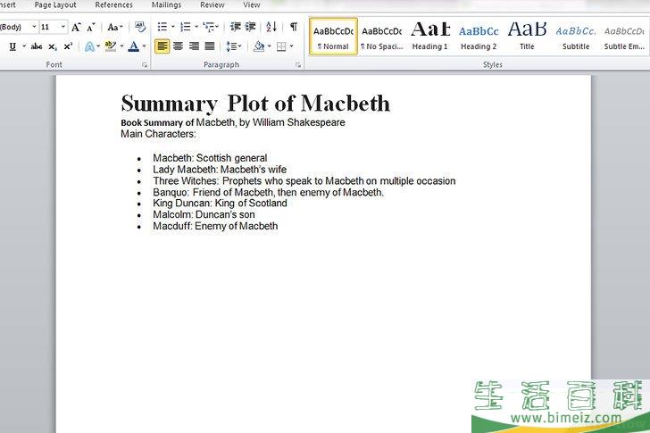Expand the highlight color dropdown arrow
650x433 pixels.
(121, 46)
